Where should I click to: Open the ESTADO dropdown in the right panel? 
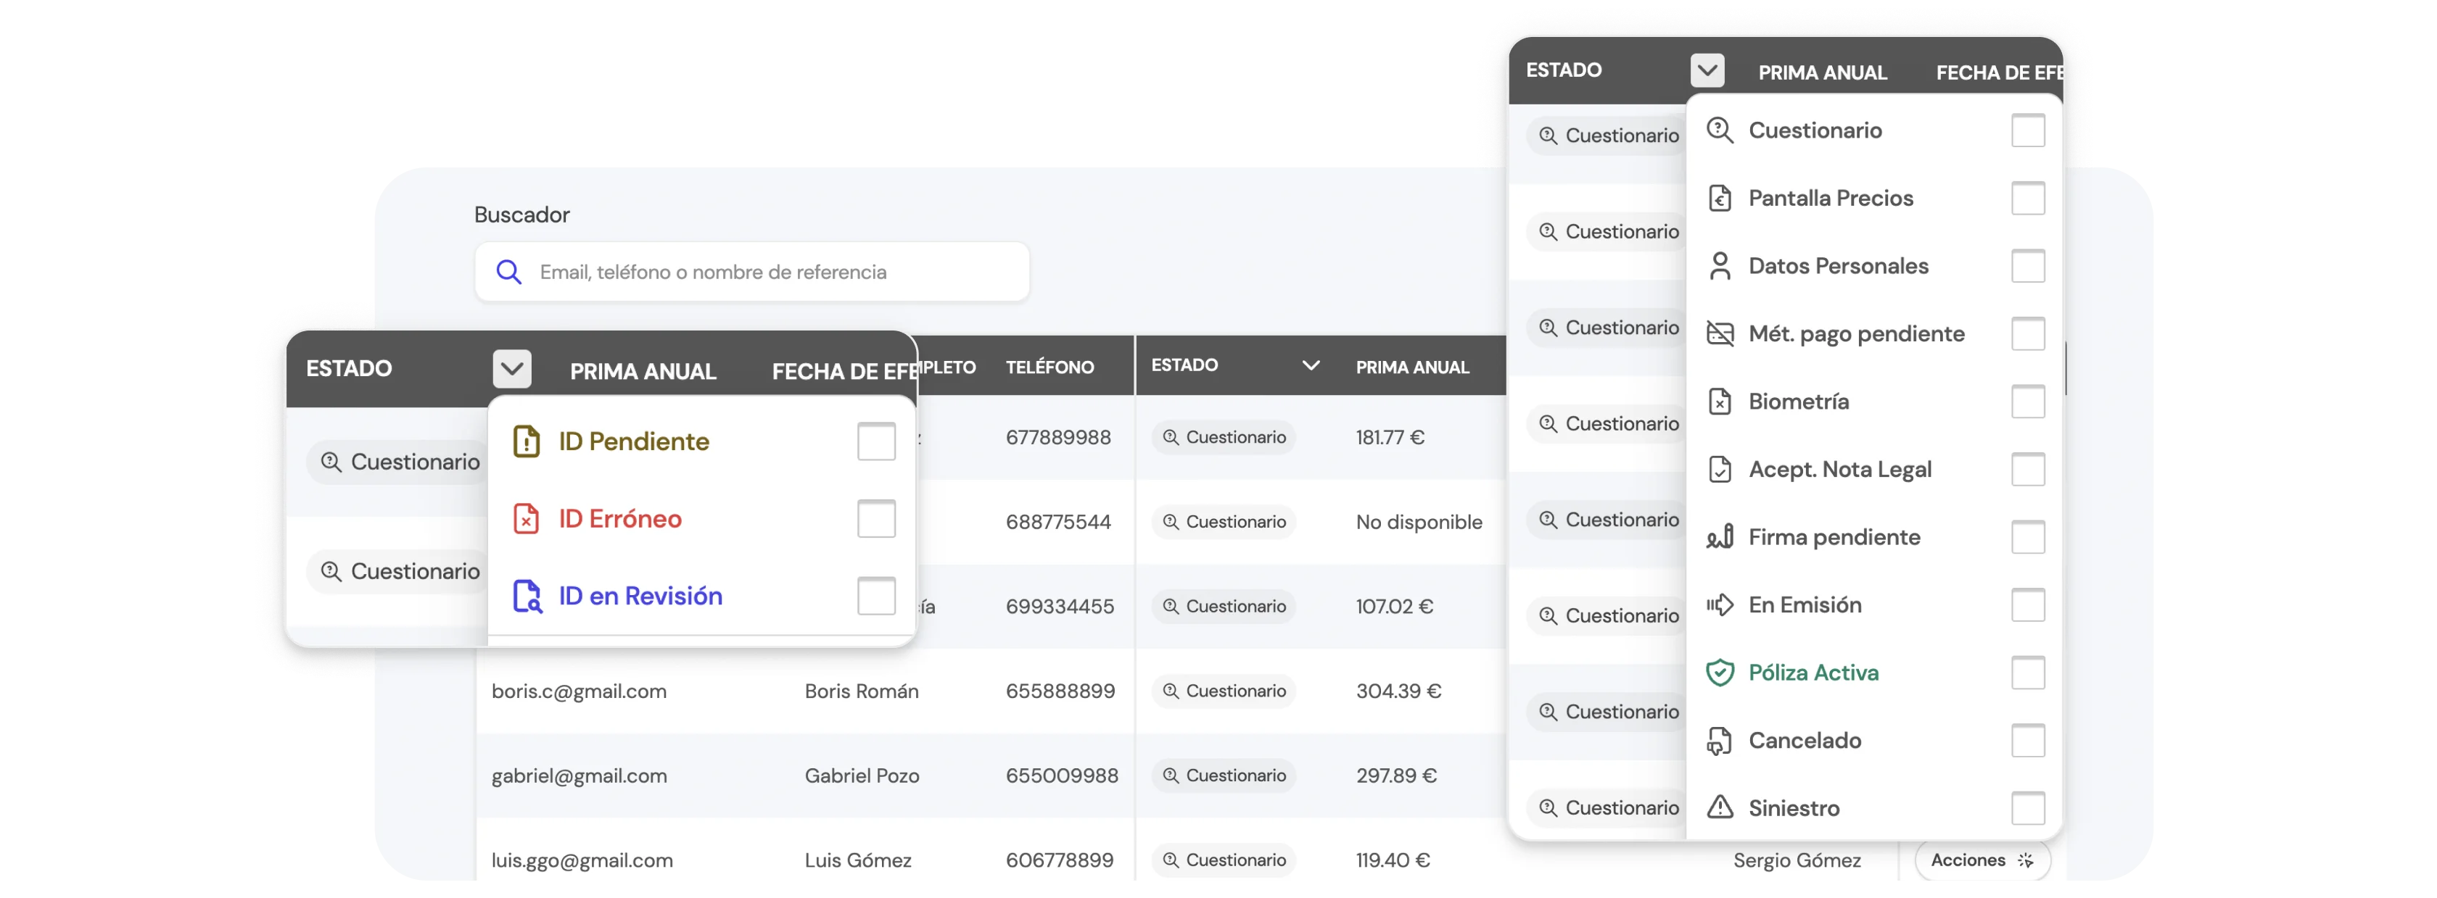point(1707,70)
